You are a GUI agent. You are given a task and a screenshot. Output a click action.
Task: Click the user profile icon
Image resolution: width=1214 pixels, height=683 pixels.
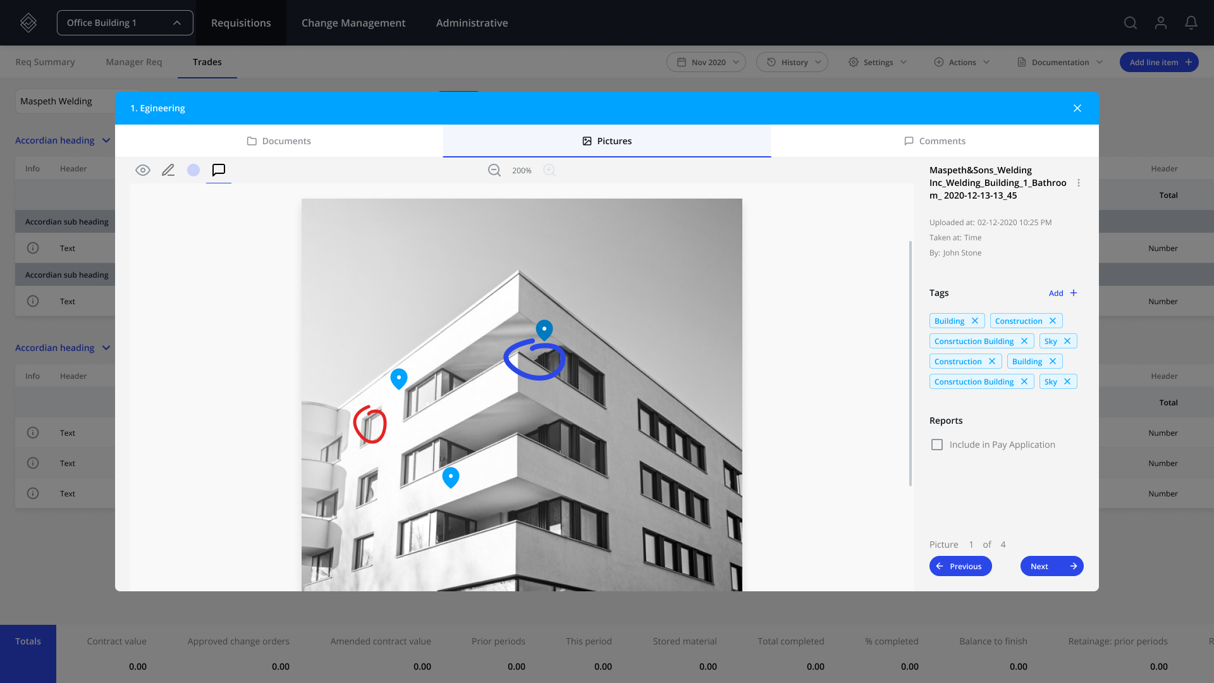point(1161,23)
